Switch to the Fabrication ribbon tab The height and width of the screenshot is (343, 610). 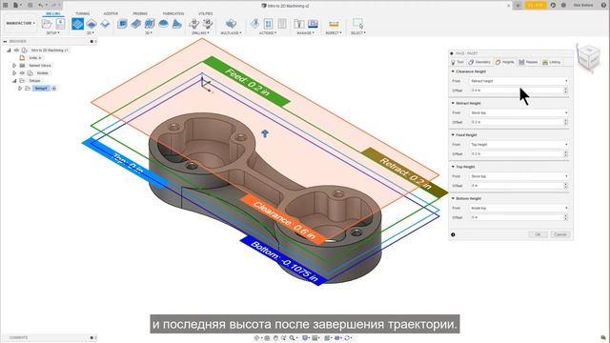coord(173,13)
